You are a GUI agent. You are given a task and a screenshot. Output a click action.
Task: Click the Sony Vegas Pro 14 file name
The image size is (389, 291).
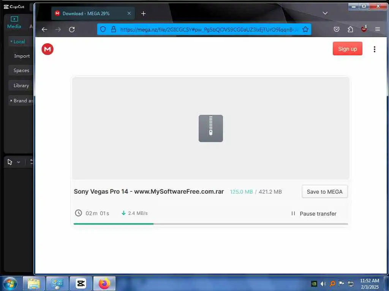click(149, 191)
